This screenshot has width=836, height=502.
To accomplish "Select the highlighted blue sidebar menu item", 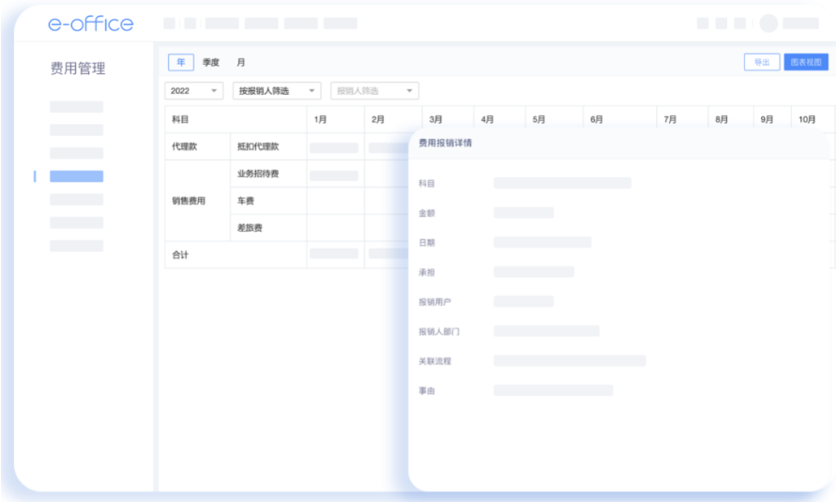I will click(76, 176).
